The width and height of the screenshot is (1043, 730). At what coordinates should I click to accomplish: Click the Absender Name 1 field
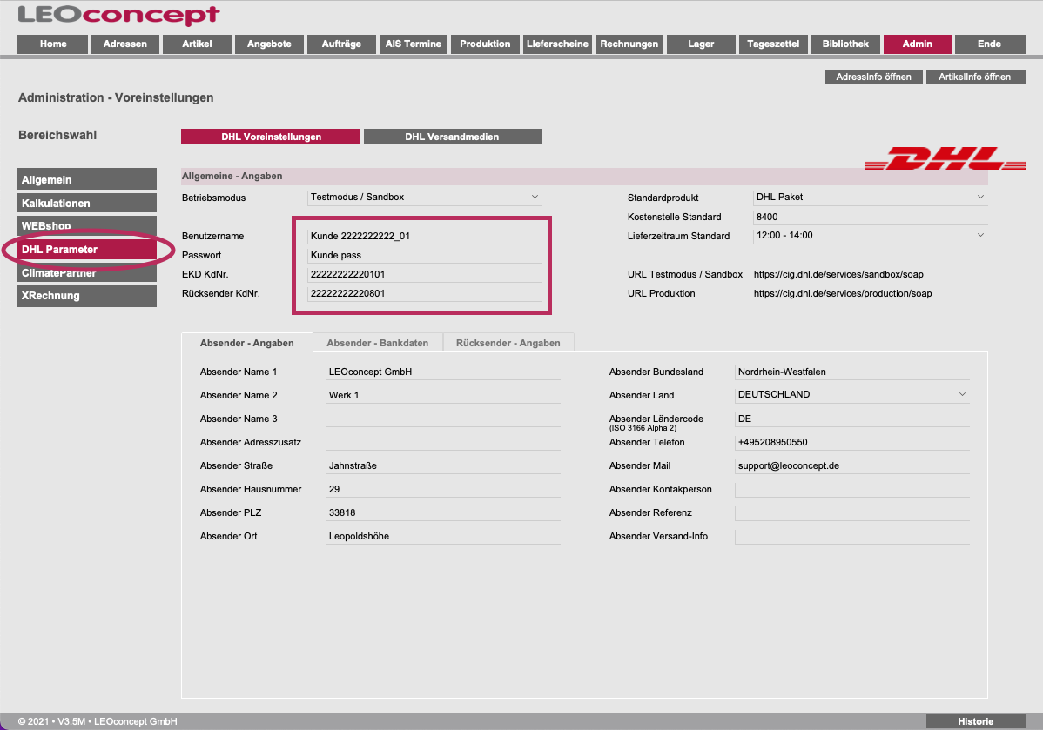443,372
